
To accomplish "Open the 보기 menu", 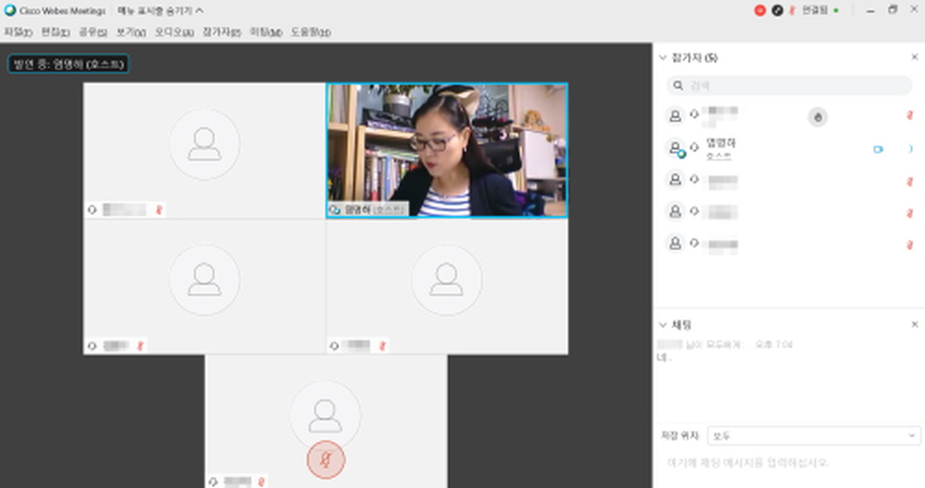I will pyautogui.click(x=131, y=31).
